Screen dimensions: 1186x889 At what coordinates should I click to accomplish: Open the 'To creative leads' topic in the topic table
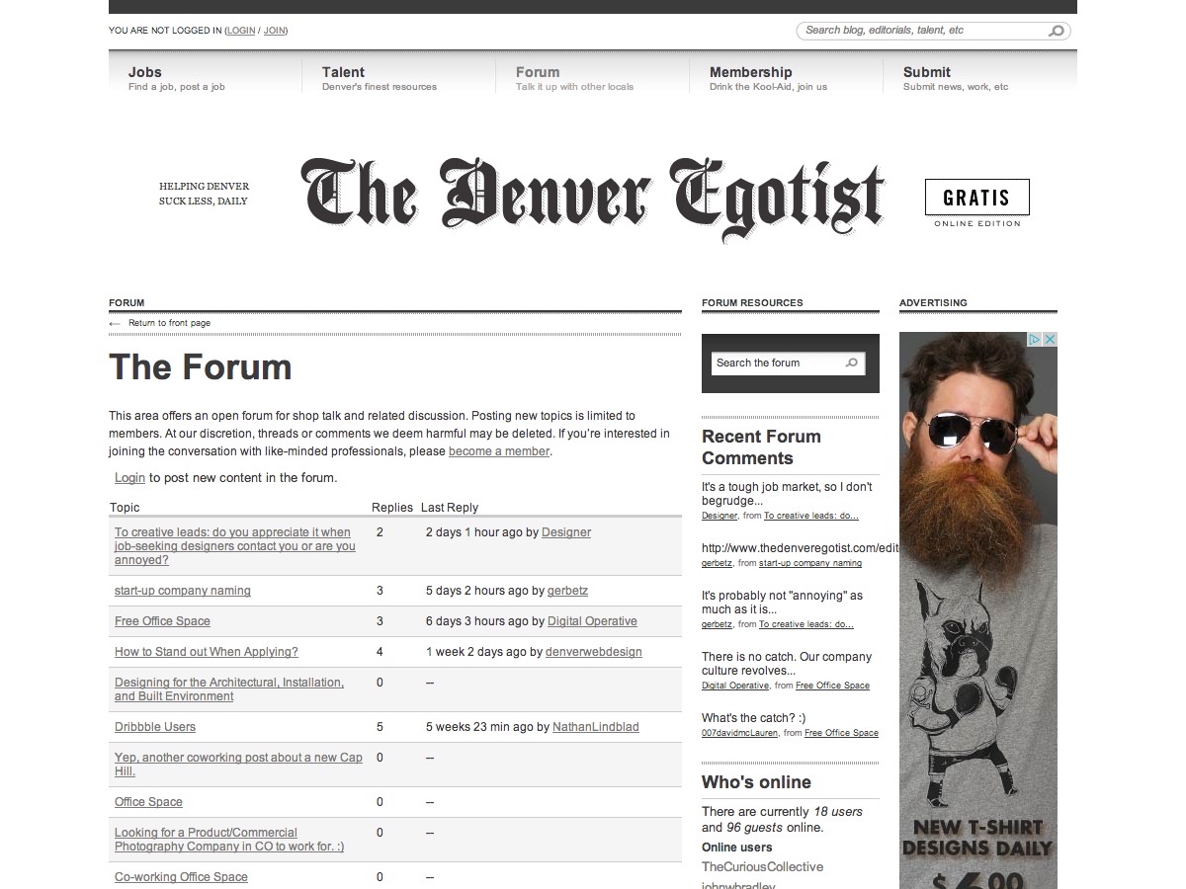click(x=235, y=546)
